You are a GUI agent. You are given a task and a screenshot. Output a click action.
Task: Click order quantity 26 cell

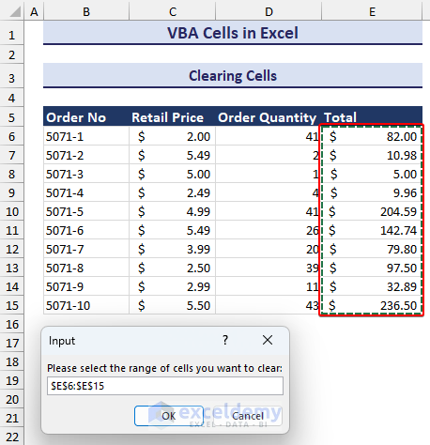269,230
